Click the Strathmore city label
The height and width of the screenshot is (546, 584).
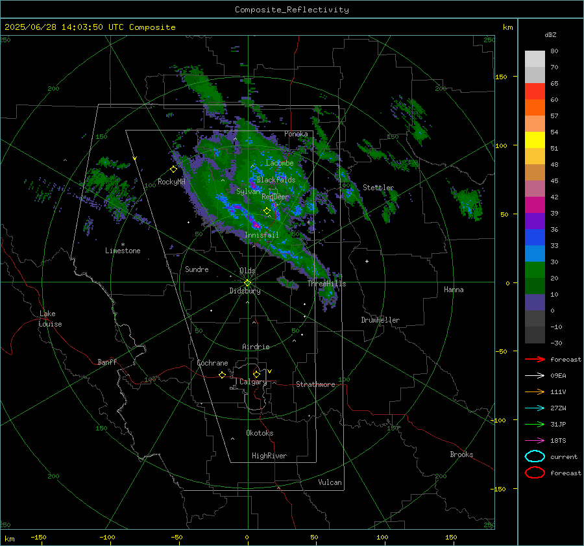tap(315, 384)
